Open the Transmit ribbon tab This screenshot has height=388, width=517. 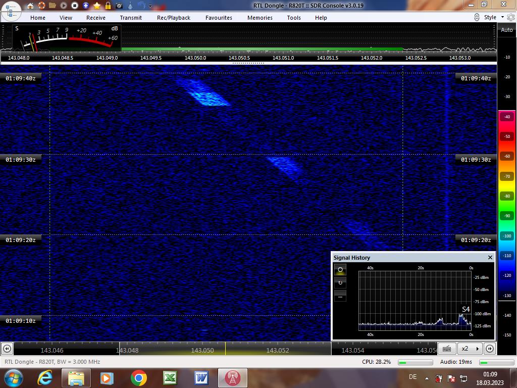click(131, 18)
